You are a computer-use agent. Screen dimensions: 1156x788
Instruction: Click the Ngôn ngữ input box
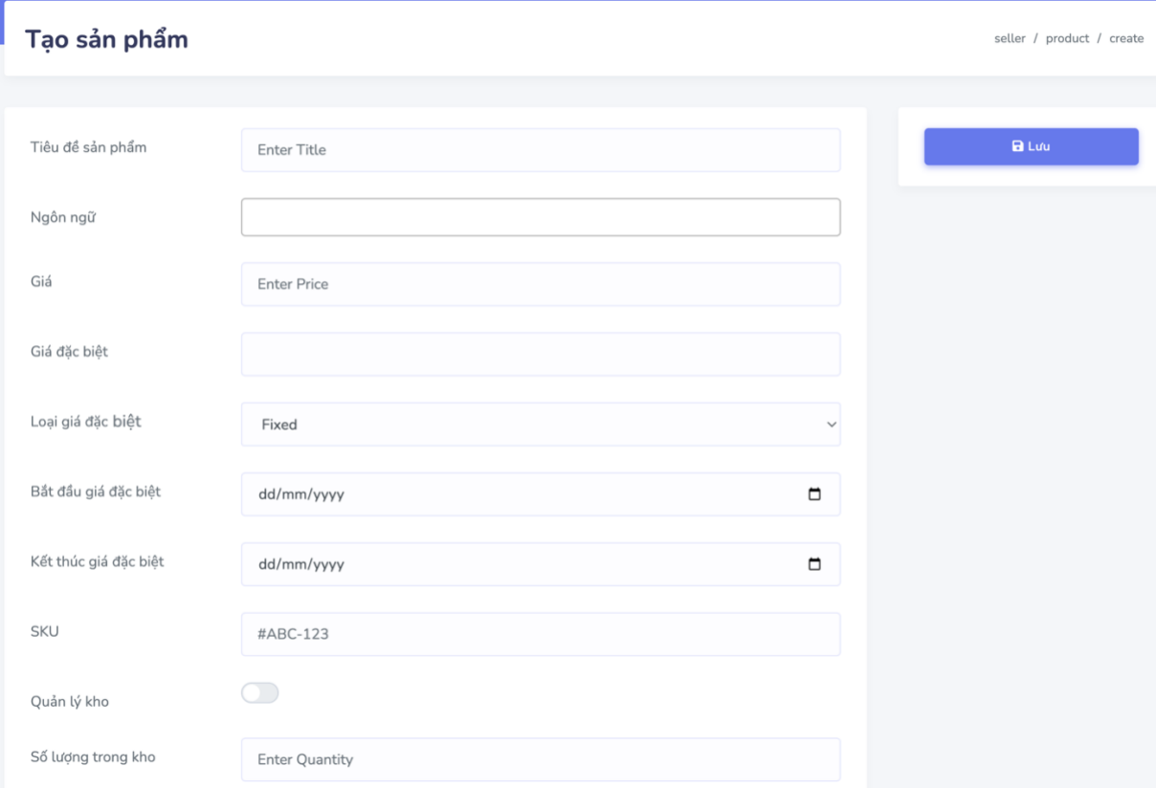[x=541, y=217]
